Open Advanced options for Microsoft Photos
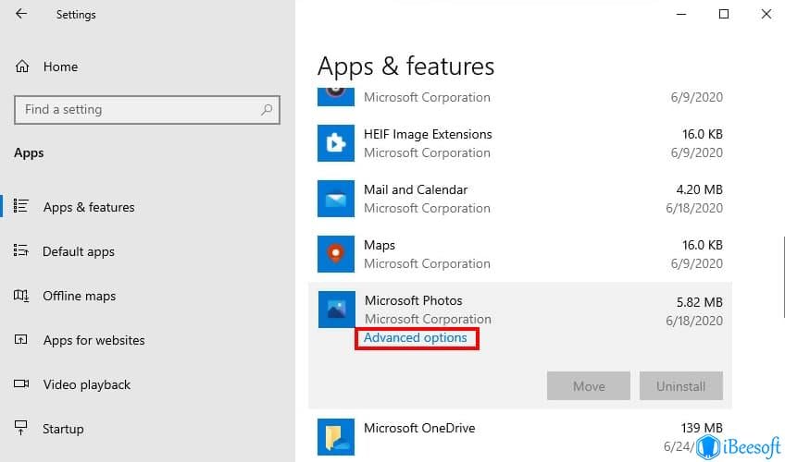This screenshot has height=462, width=785. pyautogui.click(x=415, y=338)
